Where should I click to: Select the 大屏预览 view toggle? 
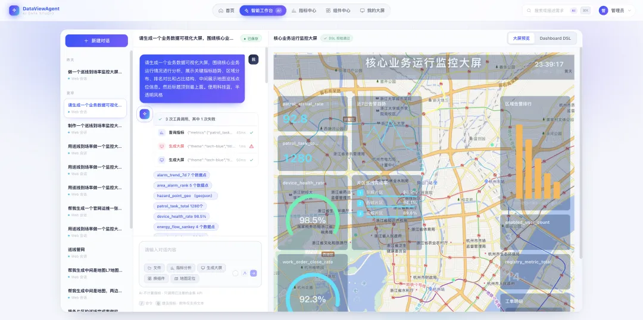[x=521, y=39]
